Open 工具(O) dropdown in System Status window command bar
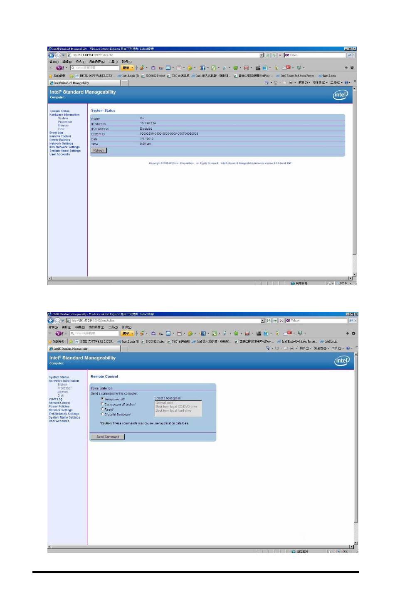 [336, 83]
